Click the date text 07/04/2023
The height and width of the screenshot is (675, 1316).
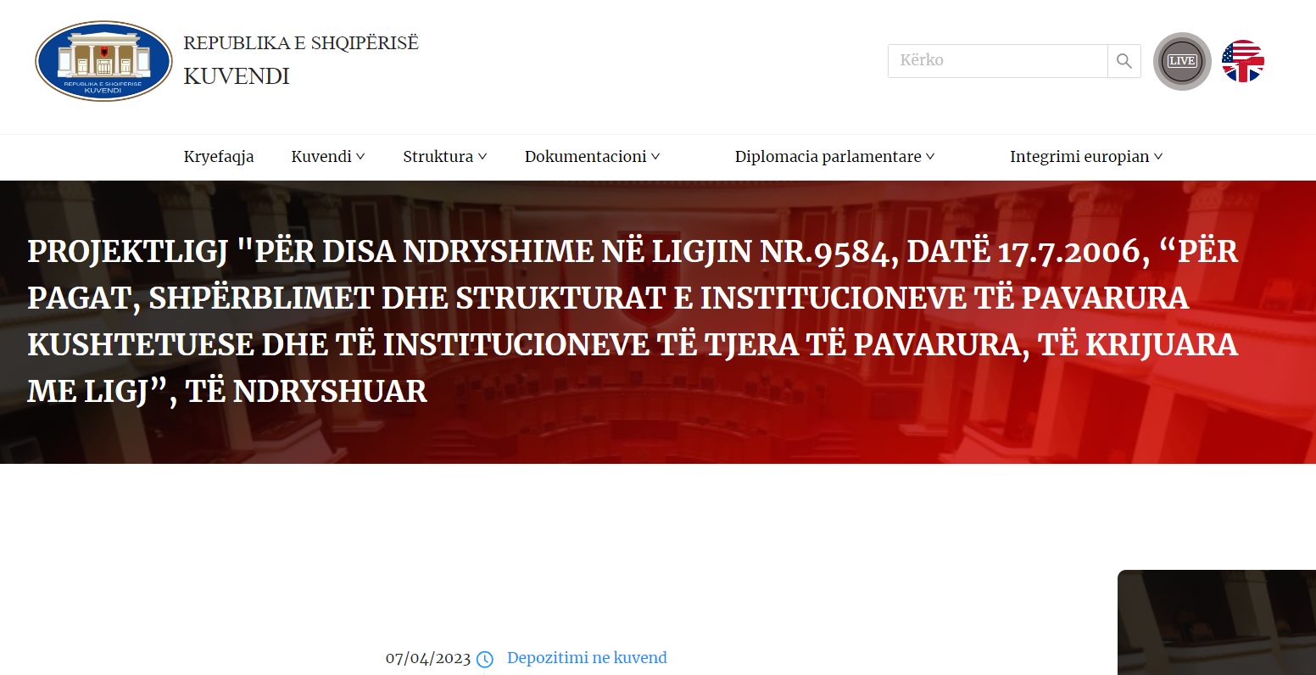click(428, 659)
